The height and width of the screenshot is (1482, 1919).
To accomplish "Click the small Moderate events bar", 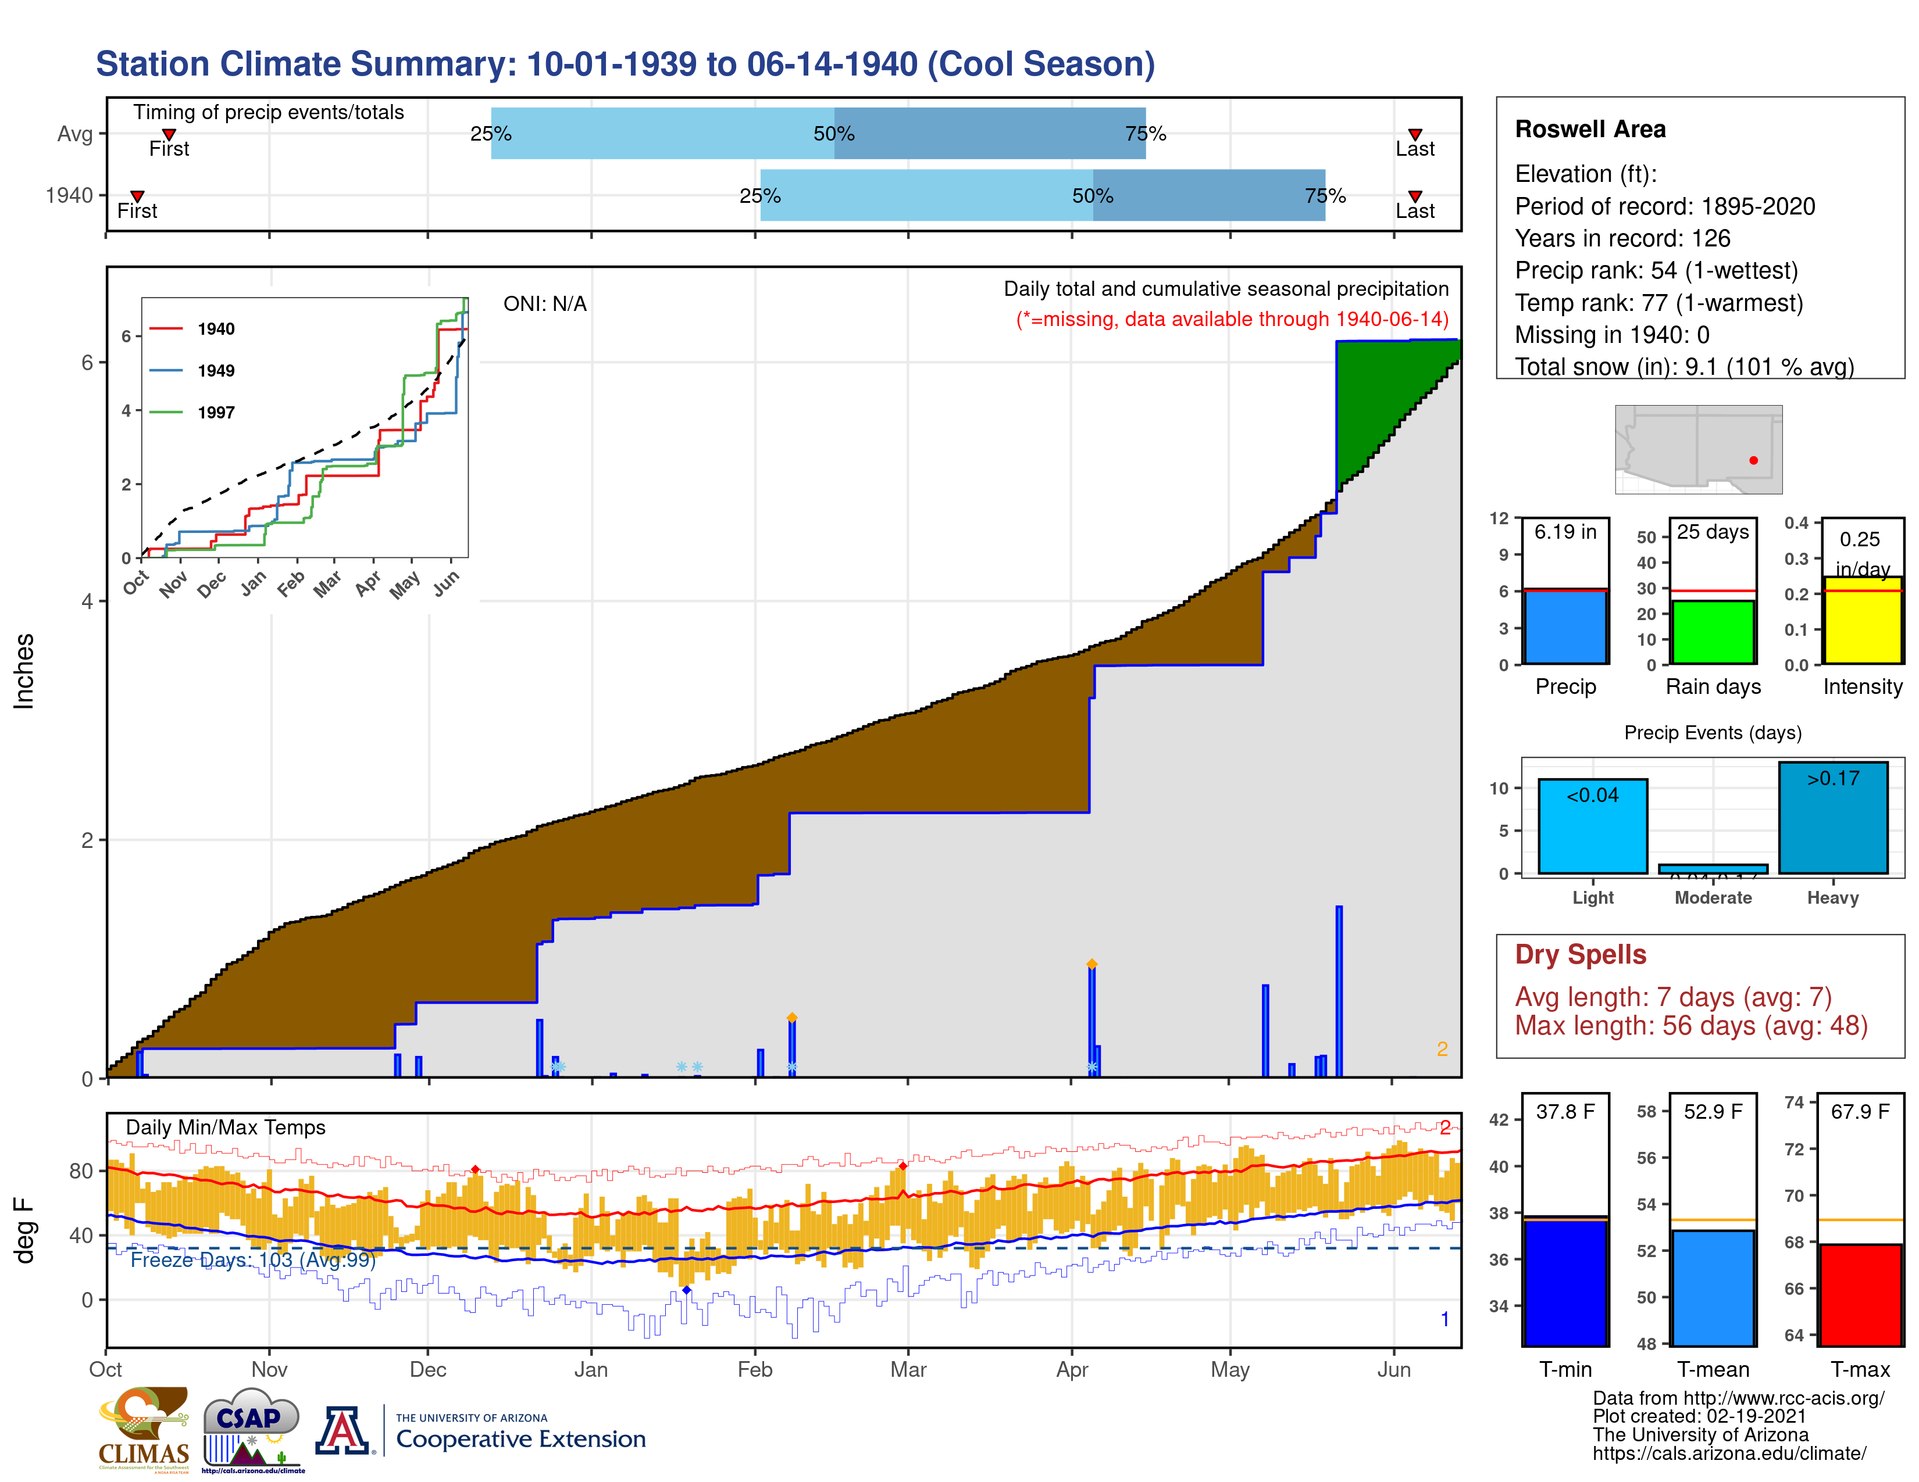I will click(x=1713, y=869).
